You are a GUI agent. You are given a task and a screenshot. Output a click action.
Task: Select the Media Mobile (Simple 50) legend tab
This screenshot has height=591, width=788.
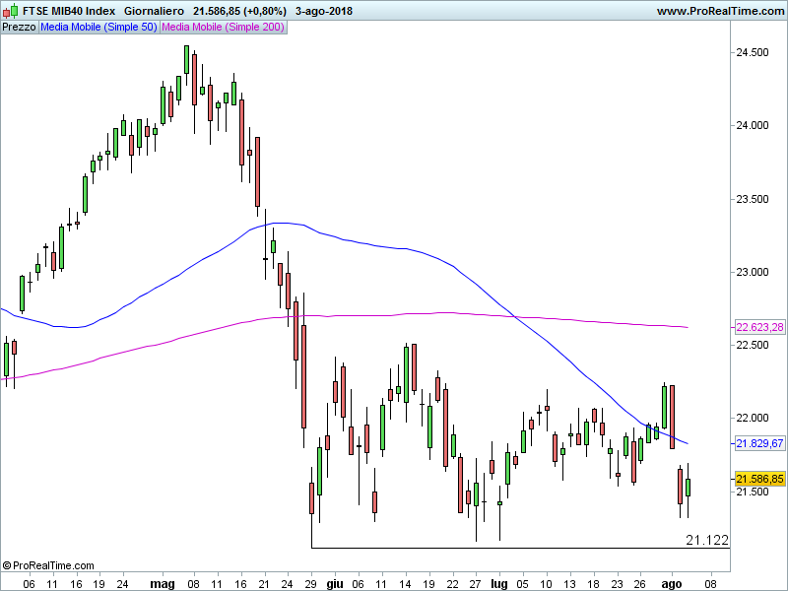pos(99,28)
